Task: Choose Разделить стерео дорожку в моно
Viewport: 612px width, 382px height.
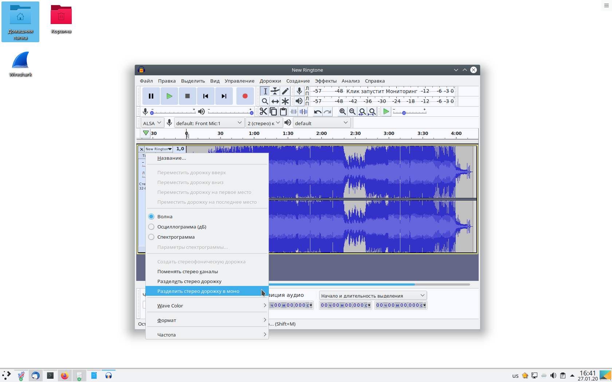Action: [x=198, y=291]
